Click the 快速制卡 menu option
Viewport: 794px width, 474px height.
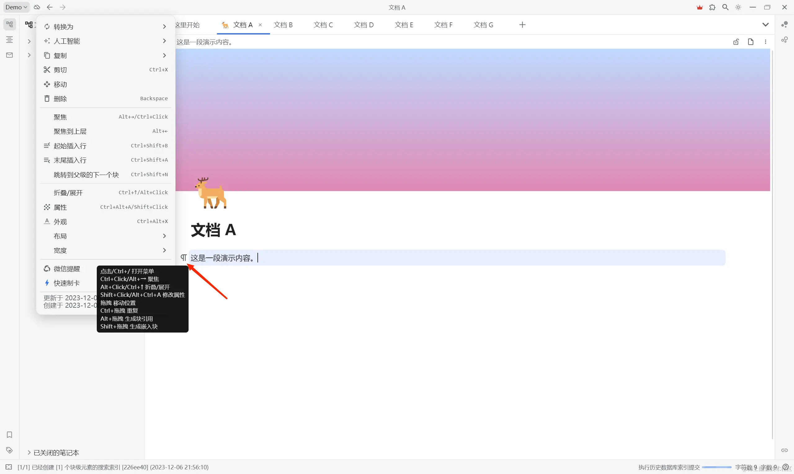[66, 283]
